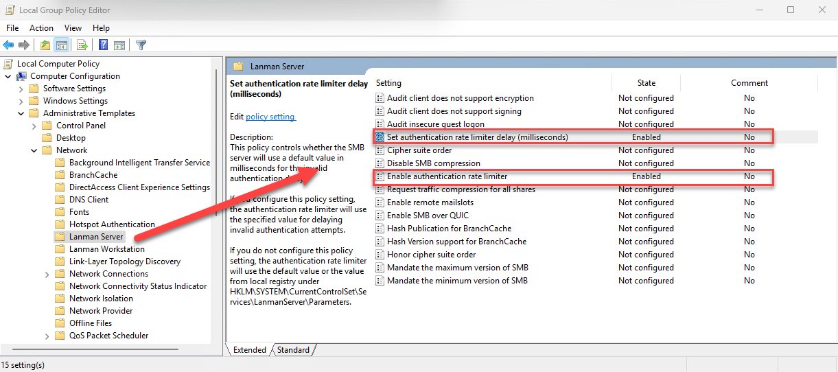The image size is (838, 372).
Task: Click the DNS Client folder icon
Action: 60,200
